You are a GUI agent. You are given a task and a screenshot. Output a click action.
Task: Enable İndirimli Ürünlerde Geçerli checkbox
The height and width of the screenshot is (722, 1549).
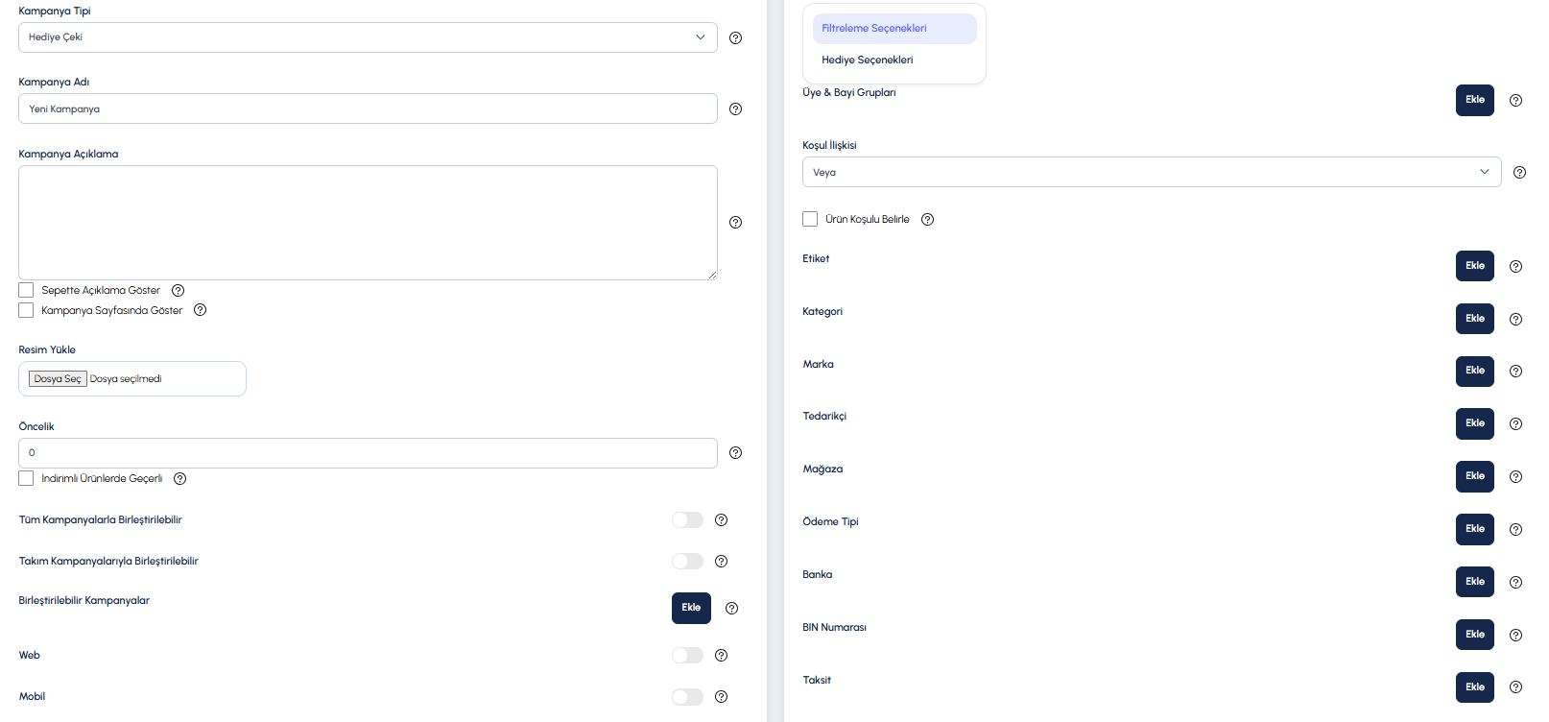[26, 478]
